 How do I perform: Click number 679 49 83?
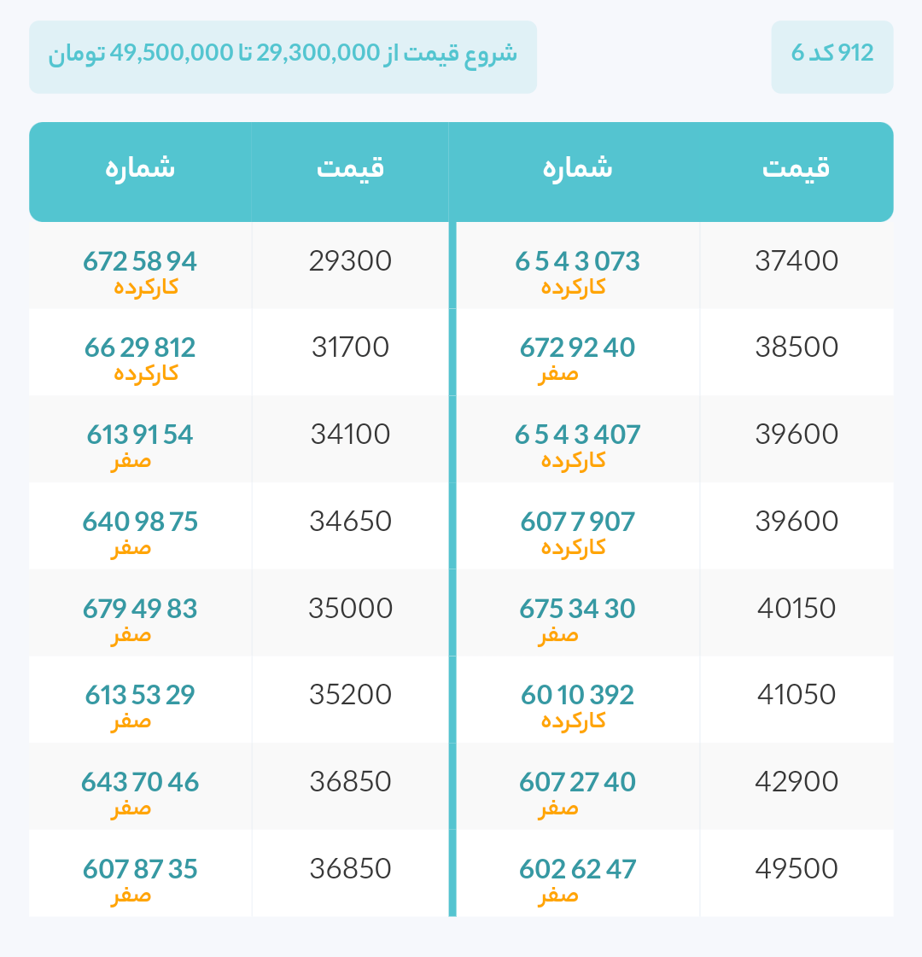tap(140, 609)
